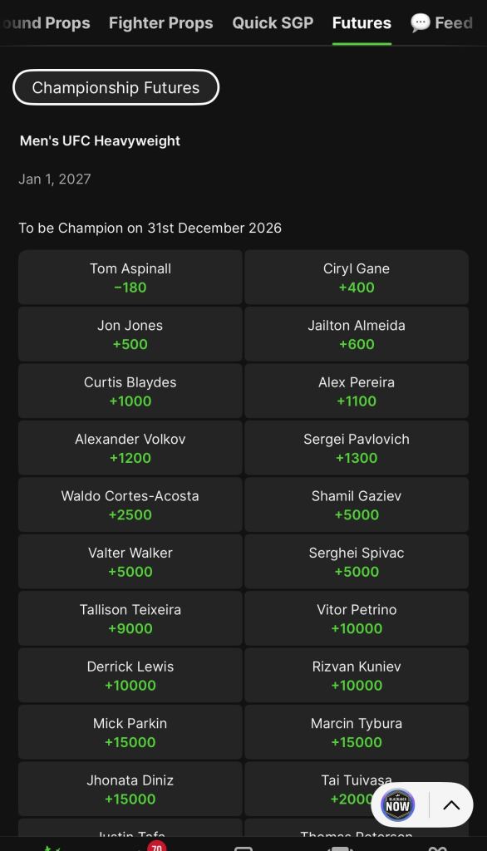Tap Sergei Pavlovich +1300 odds cell
Viewport: 487px width, 851px height.
(357, 448)
